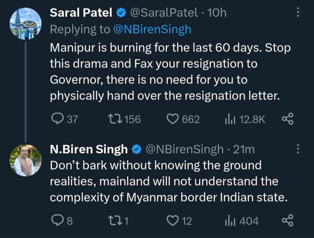Viewport: 314px width, 238px height.
Task: Reply to N.Biren Singh's tweet
Action: (x=57, y=221)
